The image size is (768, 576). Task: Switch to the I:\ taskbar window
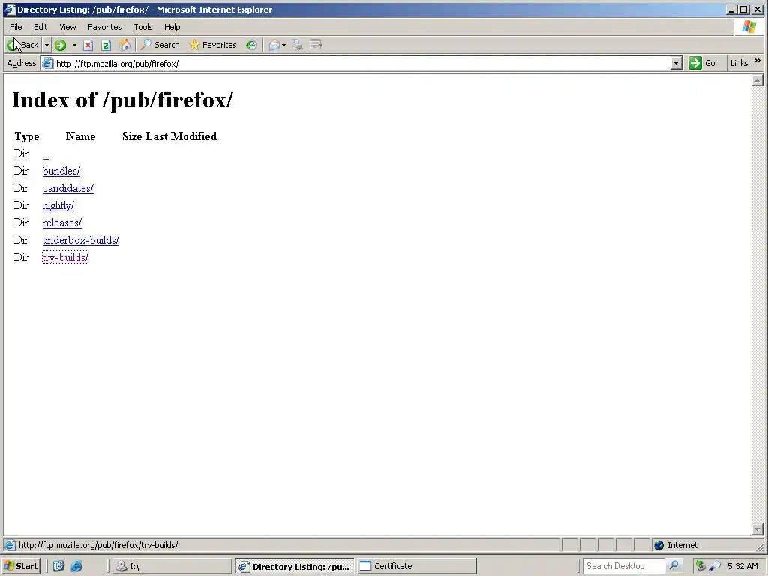tap(172, 566)
